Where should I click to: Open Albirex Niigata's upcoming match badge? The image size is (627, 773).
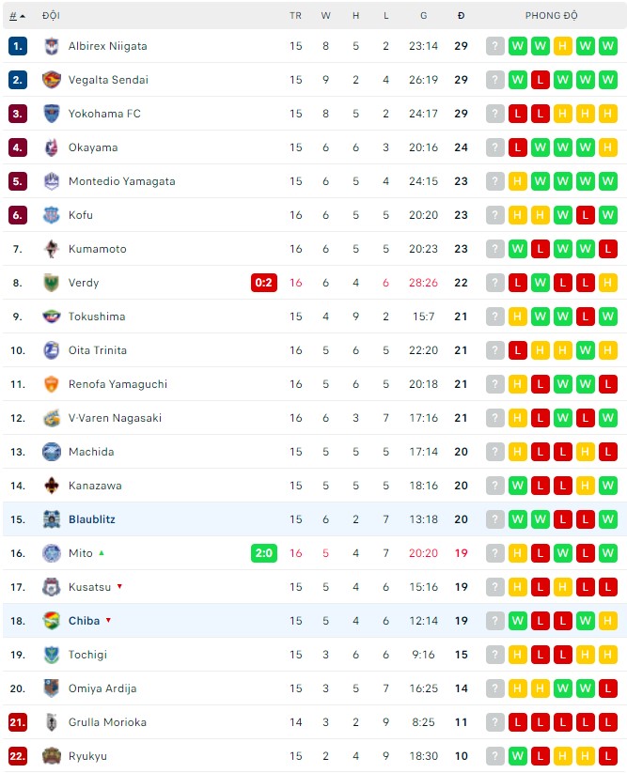495,45
